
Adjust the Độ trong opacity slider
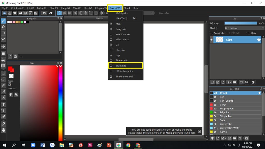tap(240, 23)
